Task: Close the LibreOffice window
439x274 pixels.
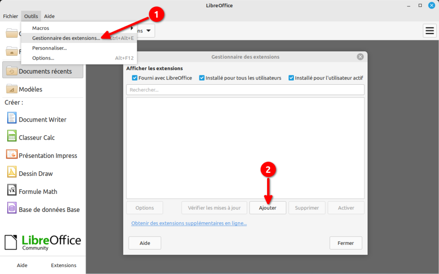Action: tap(431, 5)
